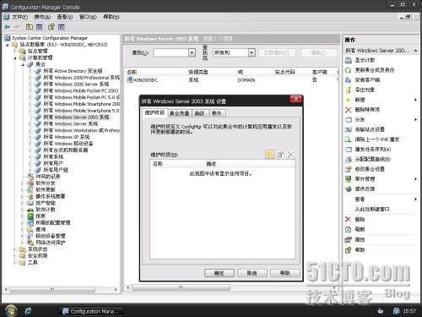This screenshot has height=317, width=422.
Task: Expand the 带外管理 submenu arrow
Action: [415, 179]
